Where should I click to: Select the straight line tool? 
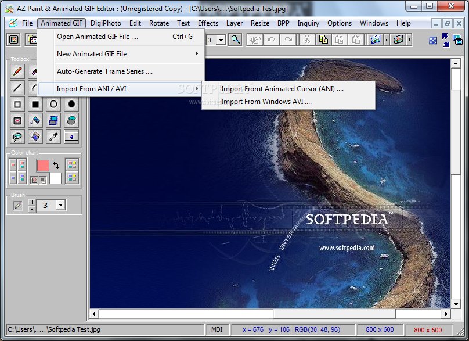[17, 87]
